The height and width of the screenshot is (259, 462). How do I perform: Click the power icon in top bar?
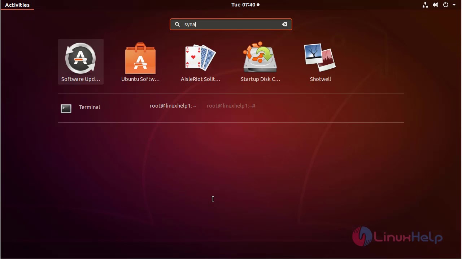[x=446, y=5]
